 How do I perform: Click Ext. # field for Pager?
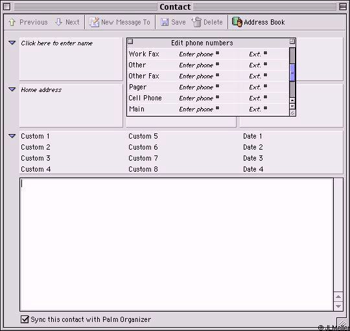[x=258, y=87]
